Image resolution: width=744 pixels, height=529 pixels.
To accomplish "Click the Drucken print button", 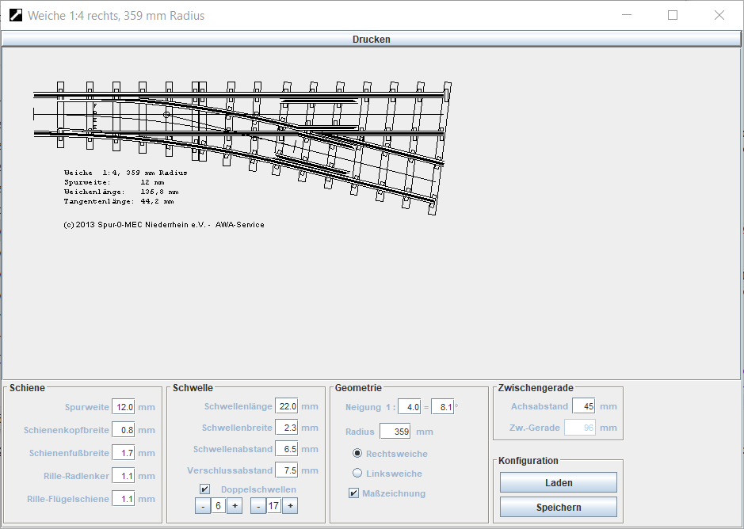I will click(371, 39).
